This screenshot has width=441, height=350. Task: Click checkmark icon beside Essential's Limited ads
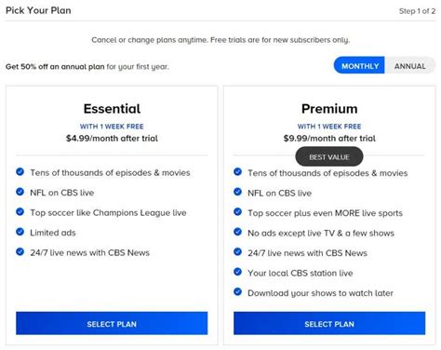point(20,232)
